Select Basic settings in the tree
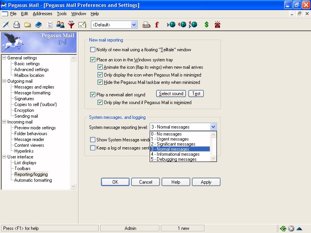Viewport: 311px width, 233px height. 27,64
